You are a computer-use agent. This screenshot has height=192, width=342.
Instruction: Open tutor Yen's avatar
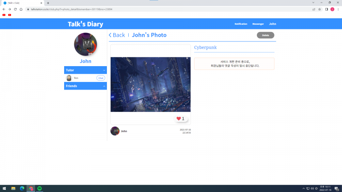[69, 78]
